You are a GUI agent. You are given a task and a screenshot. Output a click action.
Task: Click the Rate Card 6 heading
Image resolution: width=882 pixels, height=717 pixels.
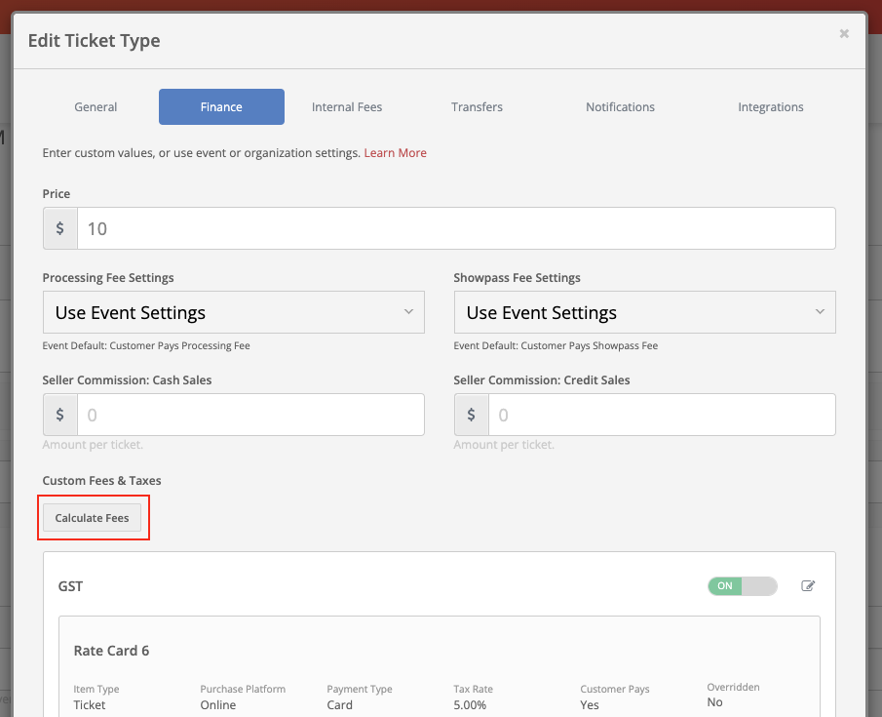tap(111, 651)
